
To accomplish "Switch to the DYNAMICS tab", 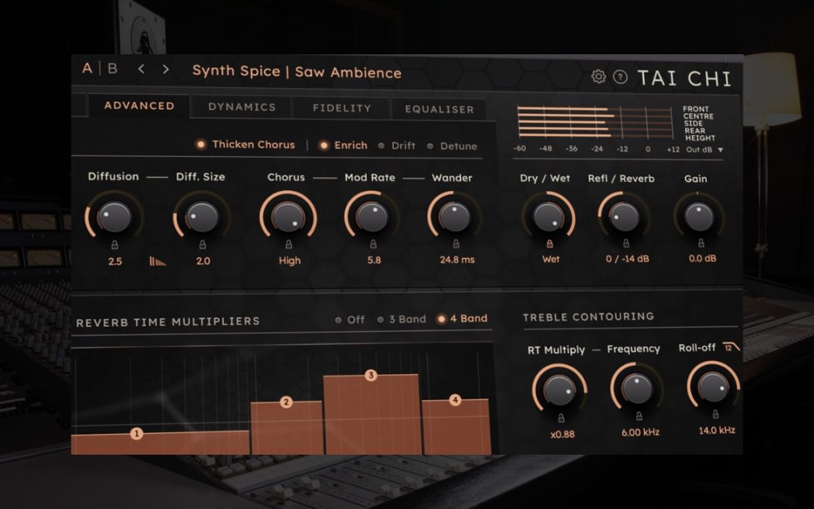I will coord(242,107).
